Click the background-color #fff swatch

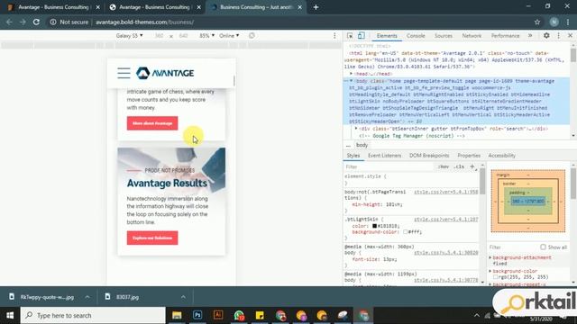click(405, 232)
